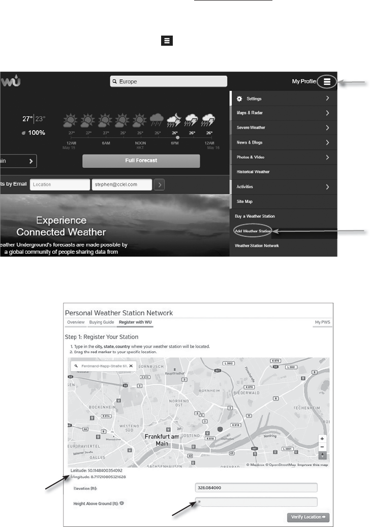Open Activities menu item
The width and height of the screenshot is (370, 527).
coord(244,187)
